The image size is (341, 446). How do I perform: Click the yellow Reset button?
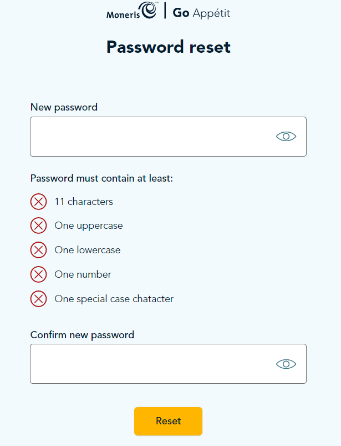(x=168, y=421)
